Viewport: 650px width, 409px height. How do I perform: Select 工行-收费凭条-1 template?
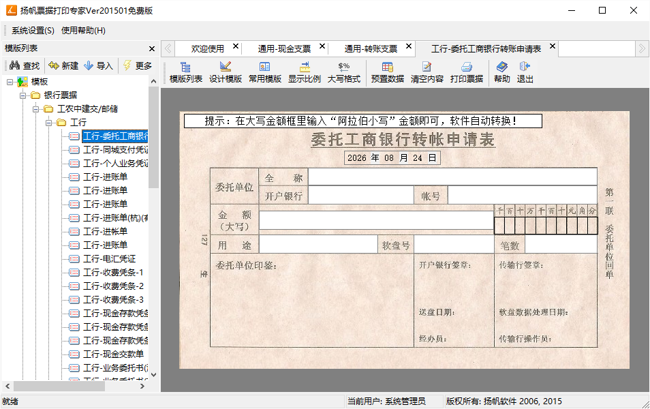[x=113, y=273]
